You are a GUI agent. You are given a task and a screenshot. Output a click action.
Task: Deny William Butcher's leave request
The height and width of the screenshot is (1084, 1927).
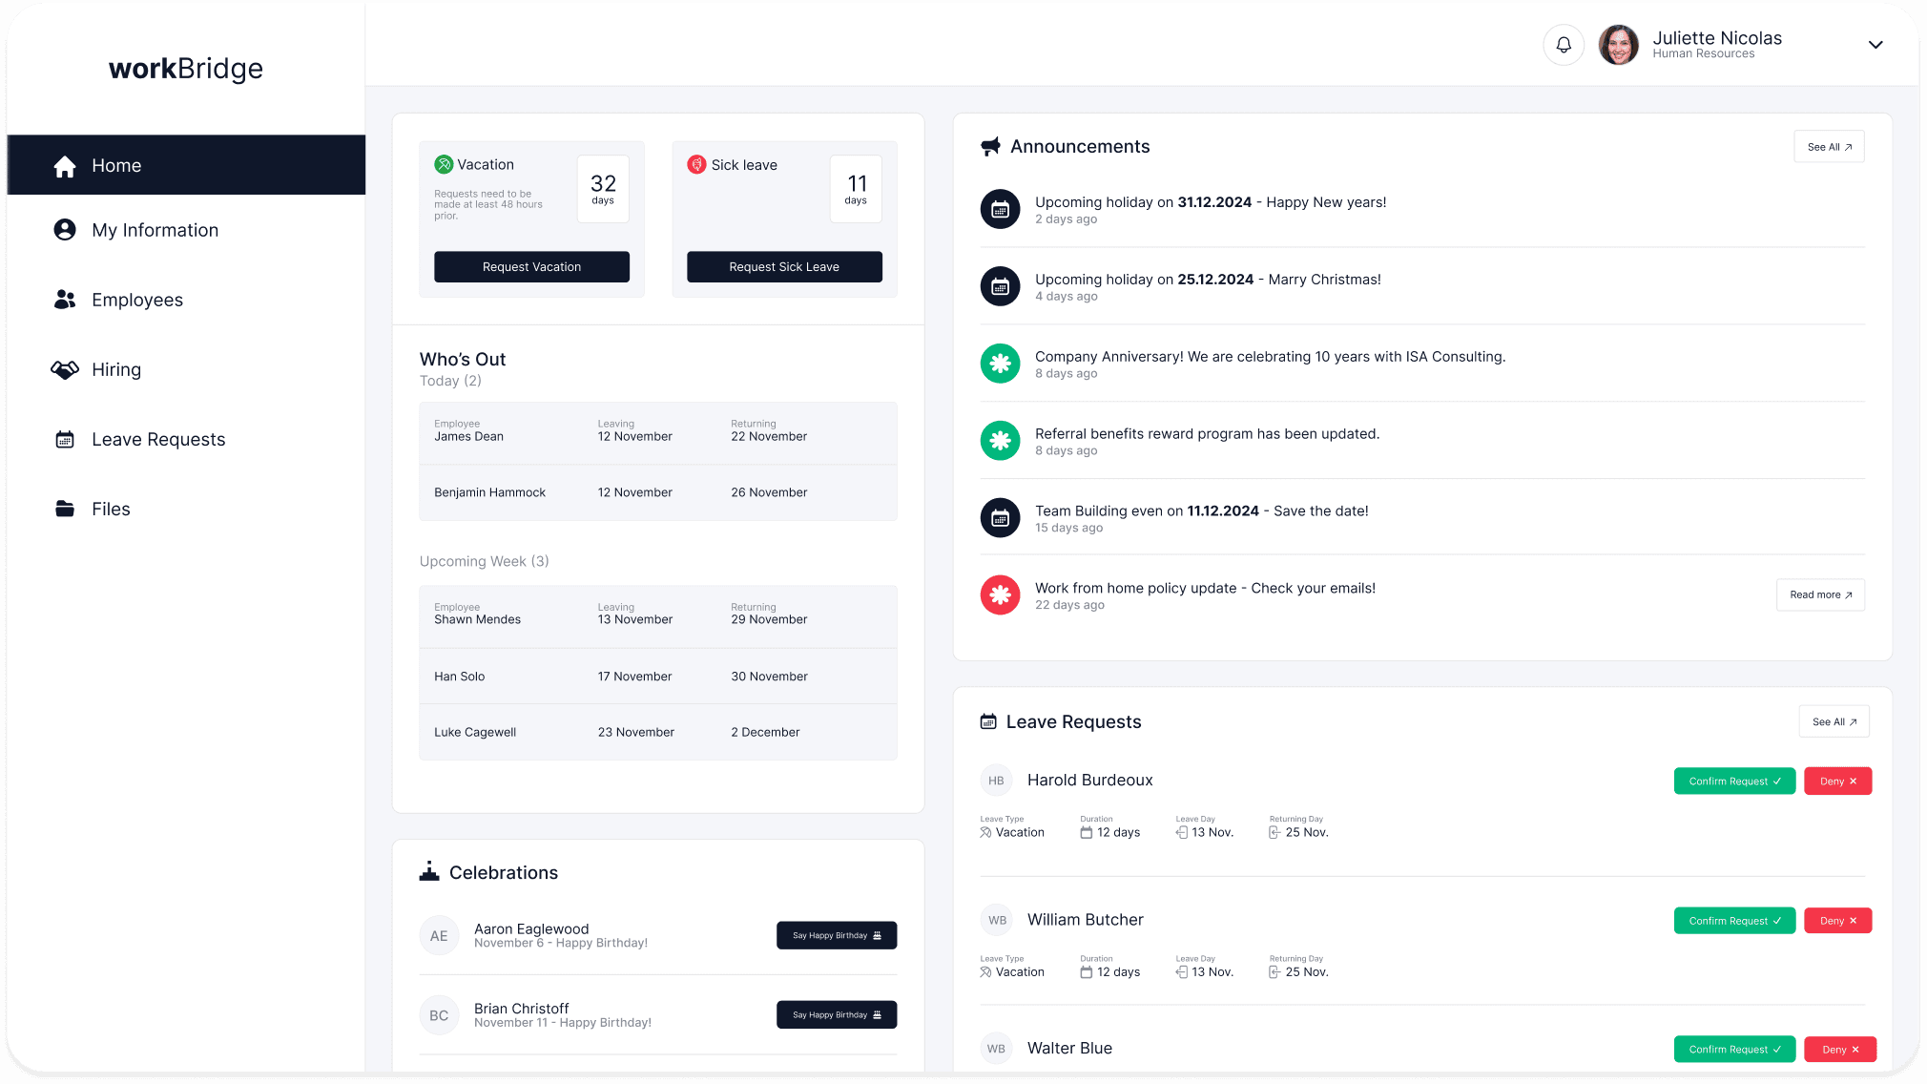pos(1836,921)
